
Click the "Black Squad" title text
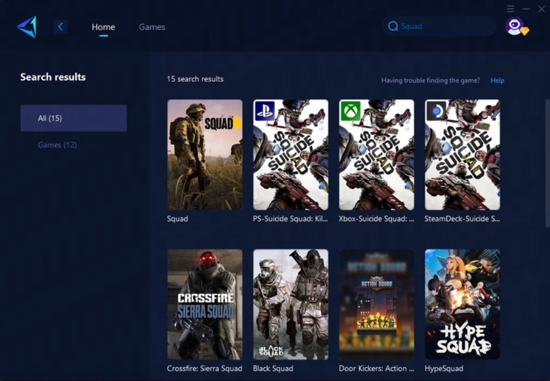[273, 368]
